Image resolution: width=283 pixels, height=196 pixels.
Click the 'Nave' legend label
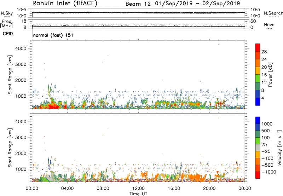pos(269,25)
